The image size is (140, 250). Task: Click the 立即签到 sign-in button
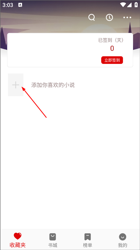coord(112,60)
